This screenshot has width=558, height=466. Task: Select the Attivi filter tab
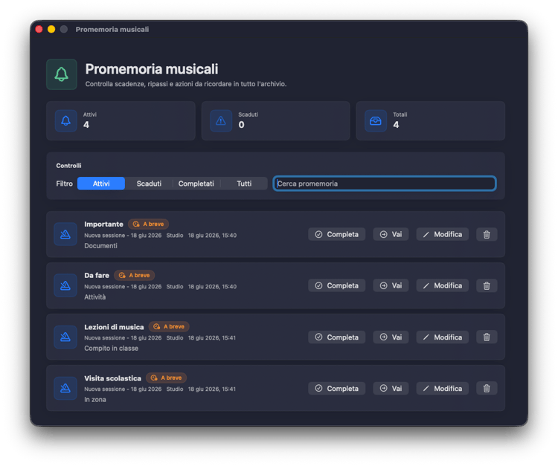[101, 184]
